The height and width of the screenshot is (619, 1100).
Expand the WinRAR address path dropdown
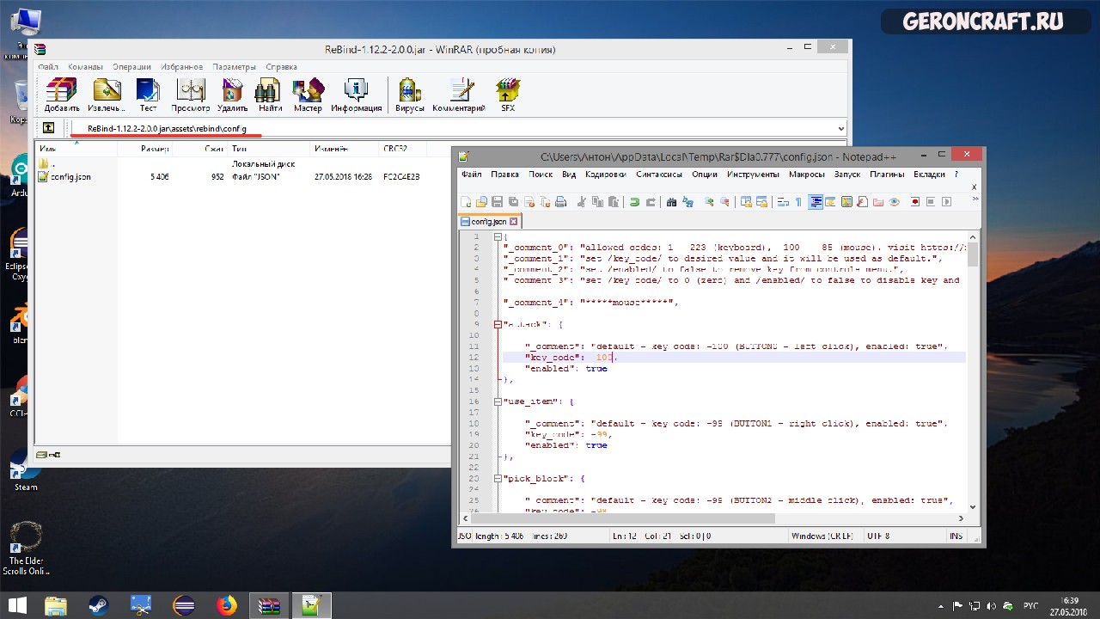point(840,129)
